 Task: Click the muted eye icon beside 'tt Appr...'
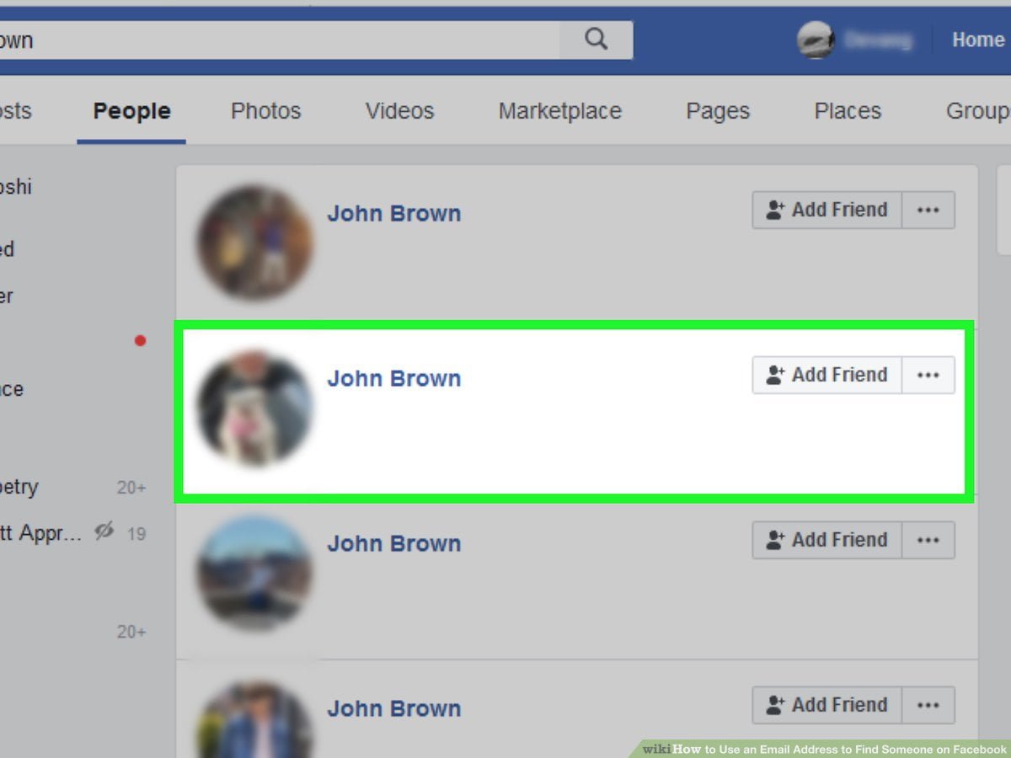pos(104,532)
